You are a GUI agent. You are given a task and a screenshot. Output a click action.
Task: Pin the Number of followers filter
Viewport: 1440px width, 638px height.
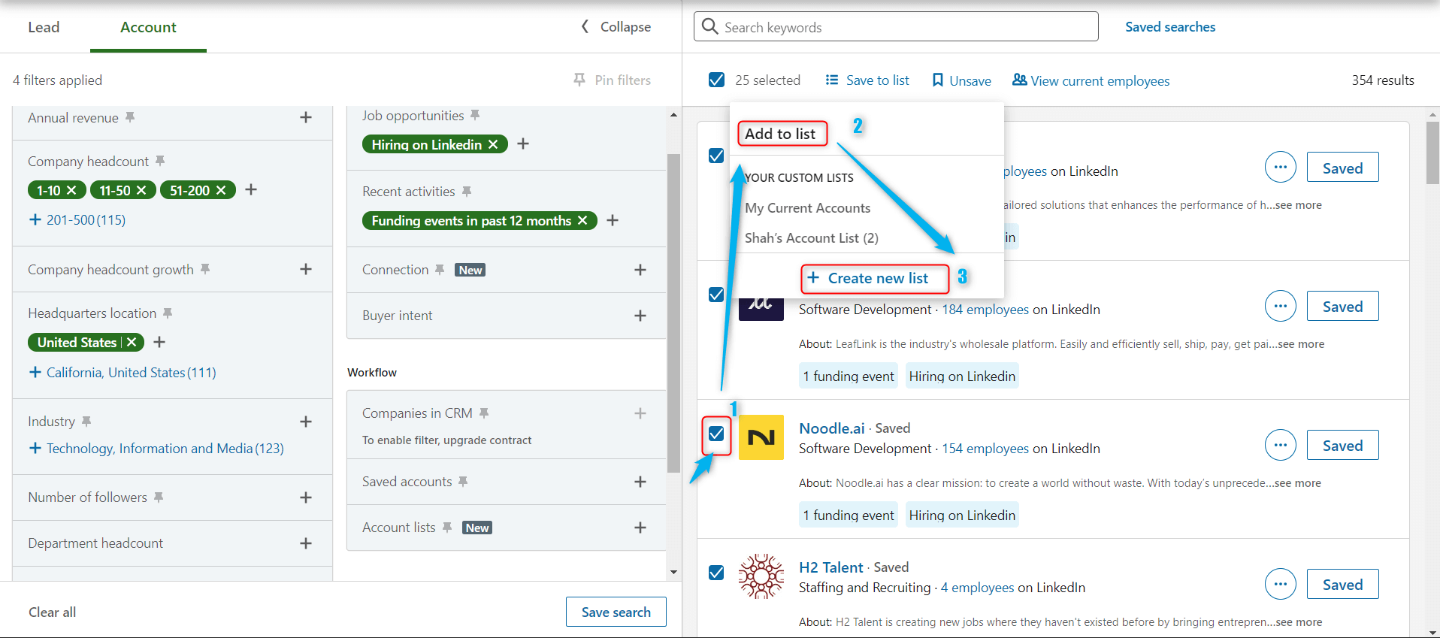click(x=159, y=497)
